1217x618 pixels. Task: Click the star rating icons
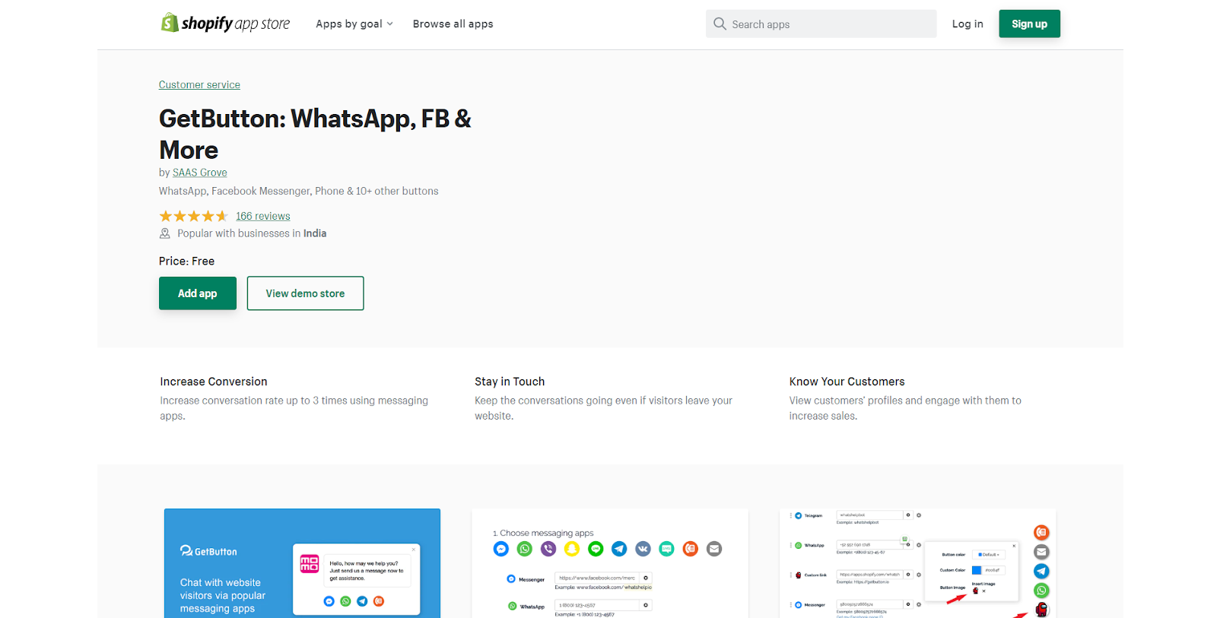(x=193, y=216)
